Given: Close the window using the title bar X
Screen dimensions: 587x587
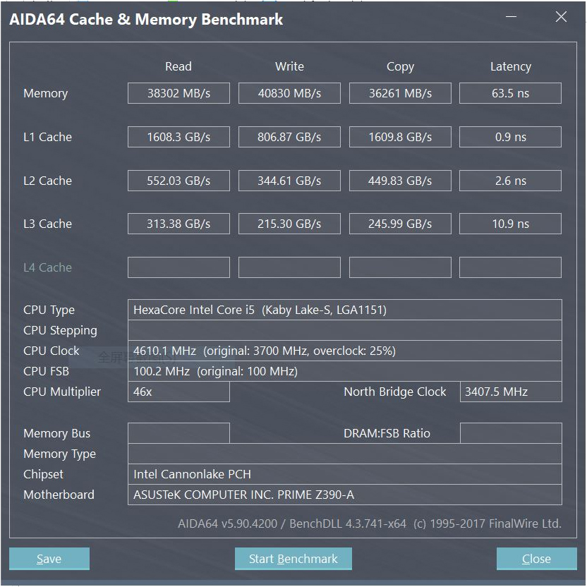Looking at the screenshot, I should pyautogui.click(x=561, y=18).
